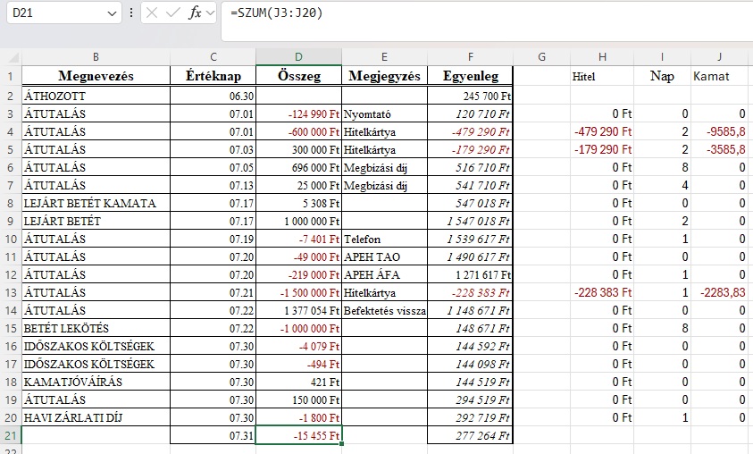
Task: Select the cell containing -15 455 Ft
Action: tap(297, 435)
